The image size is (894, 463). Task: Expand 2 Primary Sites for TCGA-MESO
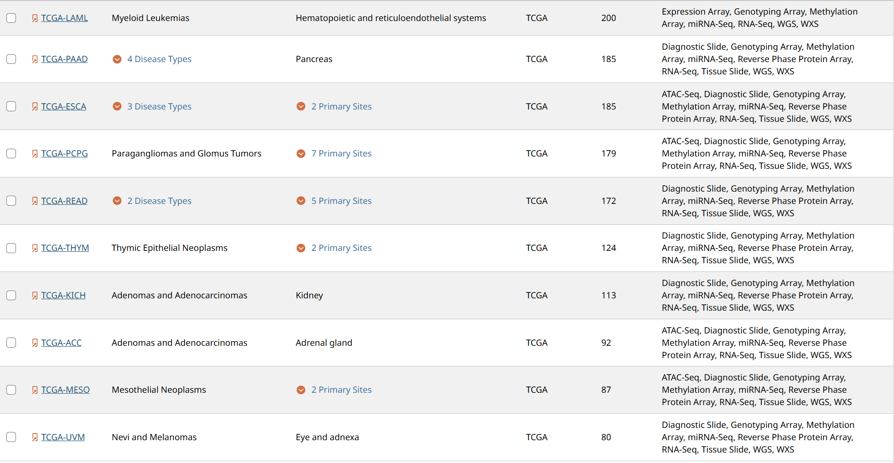coord(334,390)
